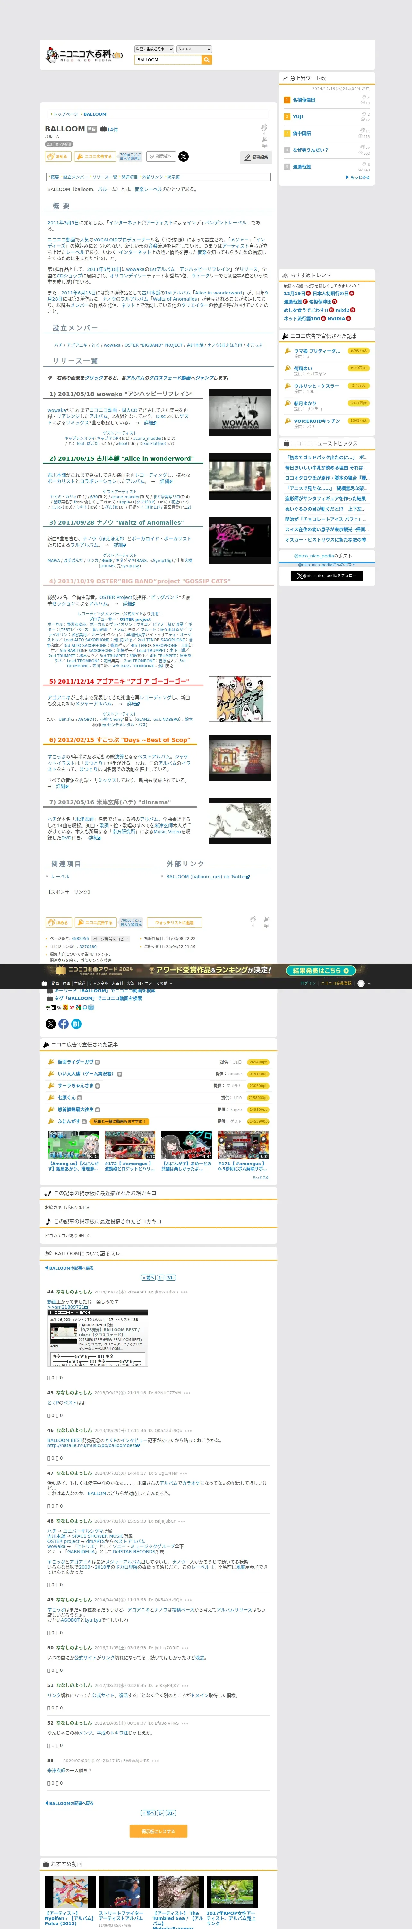Jump to 外部リンク section anchor
The image size is (412, 1929).
click(x=152, y=177)
